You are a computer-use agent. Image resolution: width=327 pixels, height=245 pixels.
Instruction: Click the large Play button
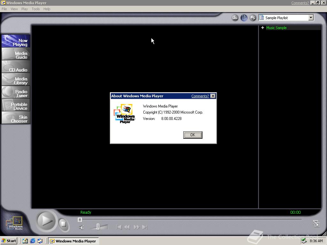tap(47, 221)
